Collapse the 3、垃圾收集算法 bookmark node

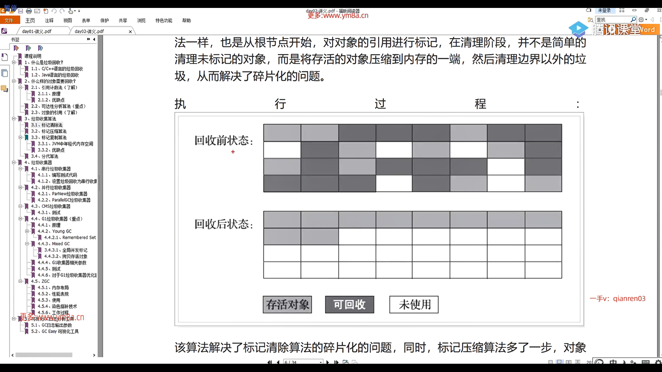click(14, 118)
